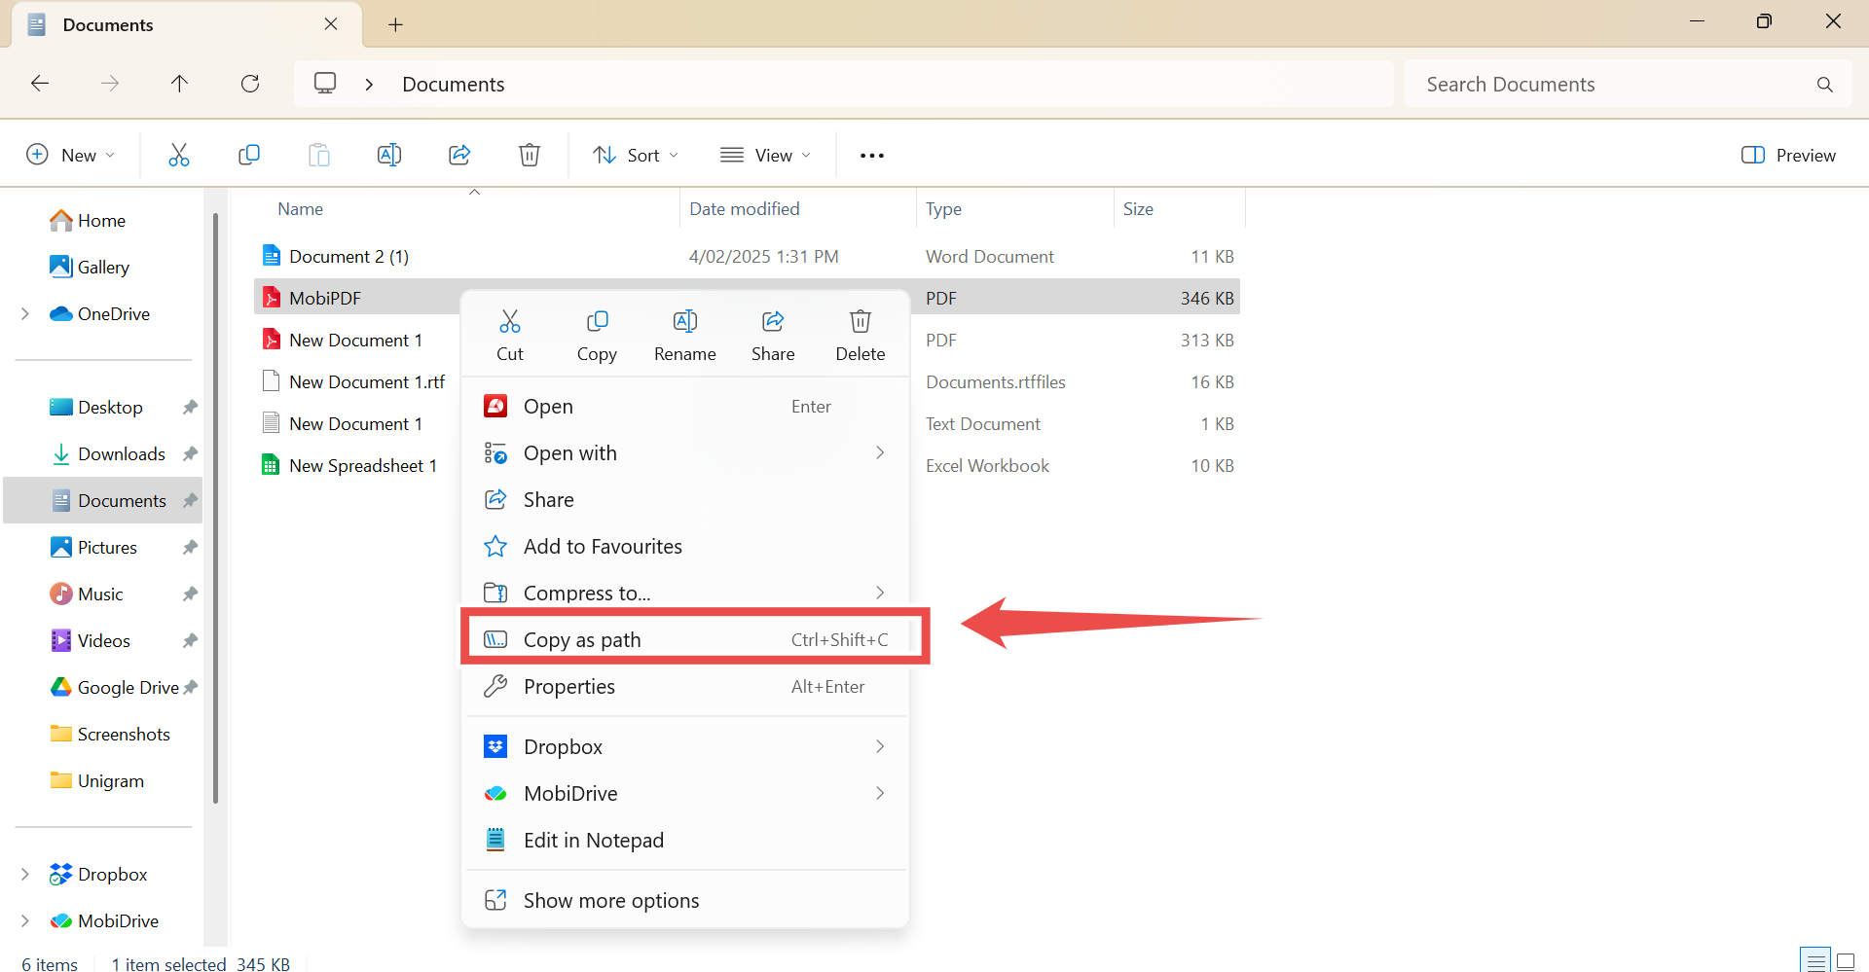The width and height of the screenshot is (1869, 972).
Task: Click Copy in the context menu top row
Action: [x=597, y=336]
